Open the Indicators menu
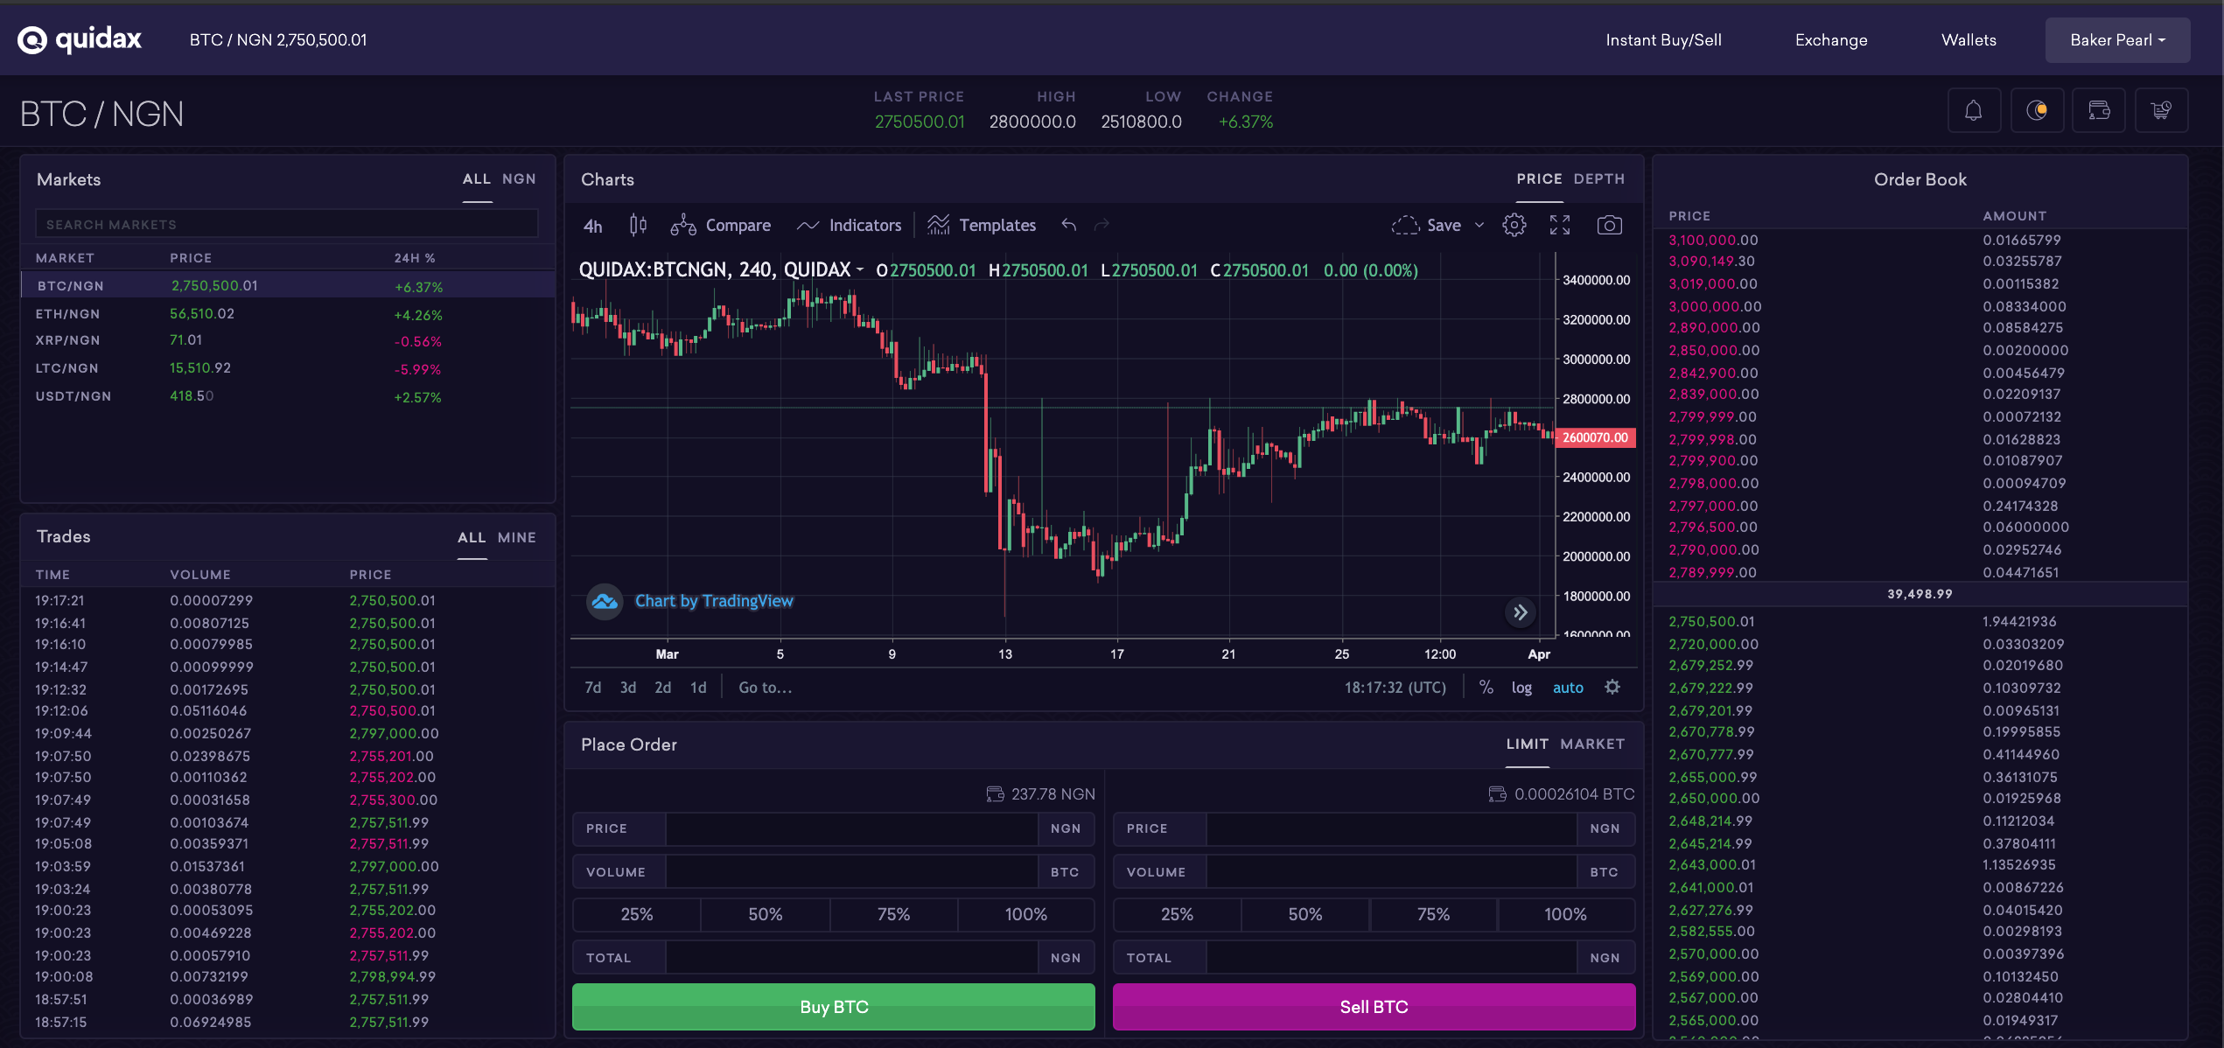The image size is (2224, 1048). pos(849,225)
